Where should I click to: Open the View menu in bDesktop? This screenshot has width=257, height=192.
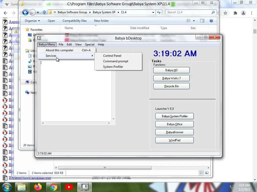point(78,44)
